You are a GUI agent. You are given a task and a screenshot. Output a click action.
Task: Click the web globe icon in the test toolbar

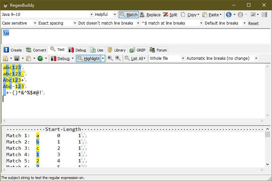tap(40, 58)
